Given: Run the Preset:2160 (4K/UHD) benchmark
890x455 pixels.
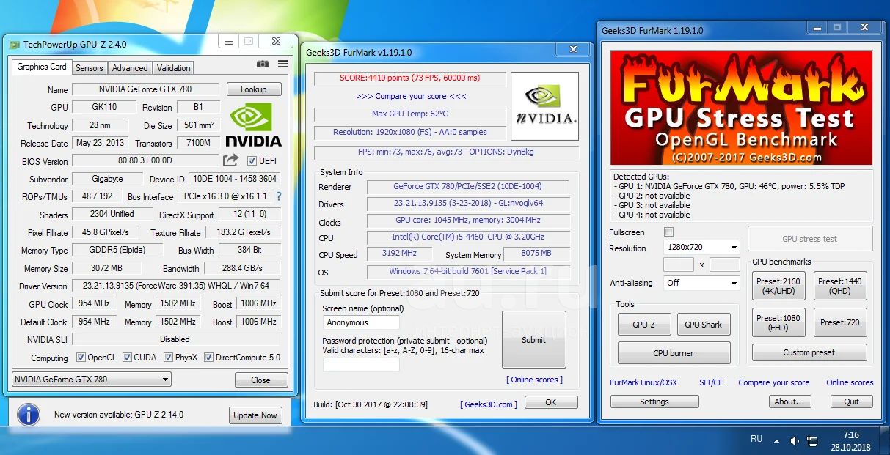Looking at the screenshot, I should point(778,286).
